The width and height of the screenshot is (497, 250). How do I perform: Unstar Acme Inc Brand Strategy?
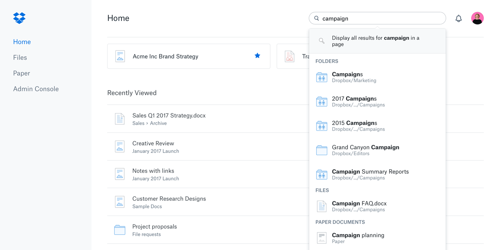coord(257,56)
